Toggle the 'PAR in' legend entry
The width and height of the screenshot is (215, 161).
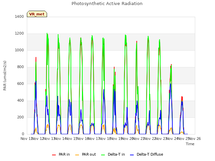click(x=61, y=154)
